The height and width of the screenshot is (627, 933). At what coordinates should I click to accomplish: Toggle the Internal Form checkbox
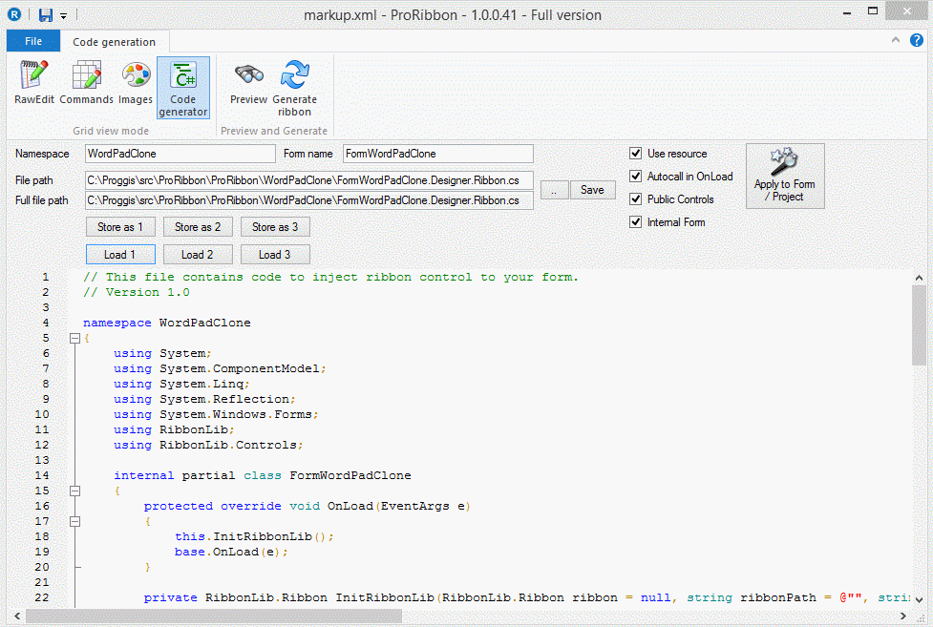(635, 222)
